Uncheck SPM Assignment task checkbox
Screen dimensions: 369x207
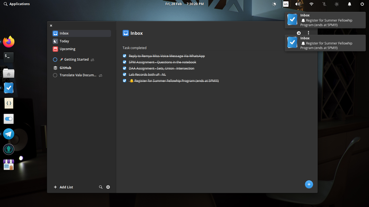click(x=125, y=62)
